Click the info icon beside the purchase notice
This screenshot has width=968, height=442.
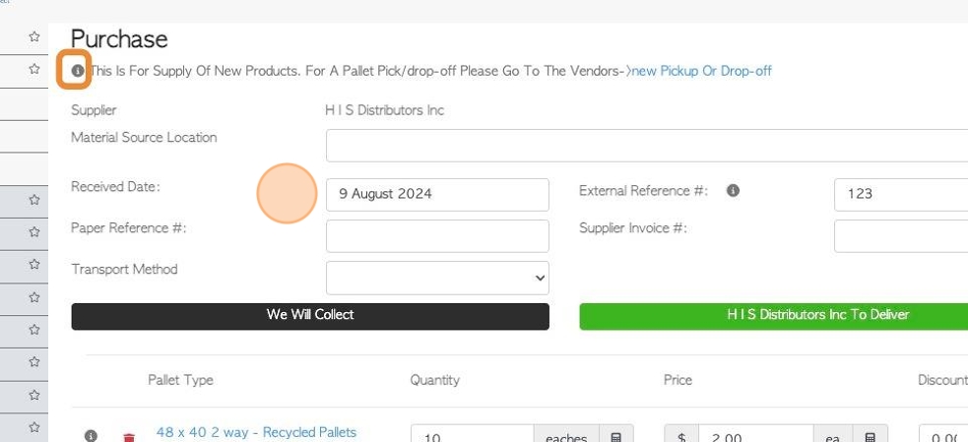click(77, 71)
